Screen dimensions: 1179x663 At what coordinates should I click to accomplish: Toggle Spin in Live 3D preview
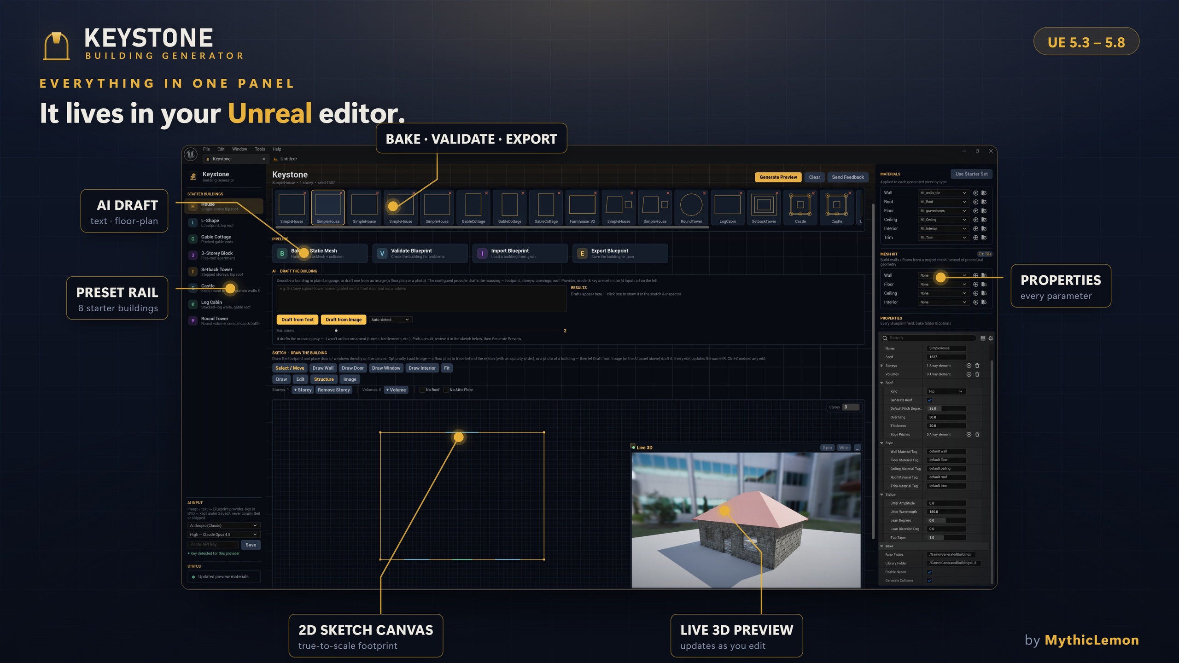point(828,448)
